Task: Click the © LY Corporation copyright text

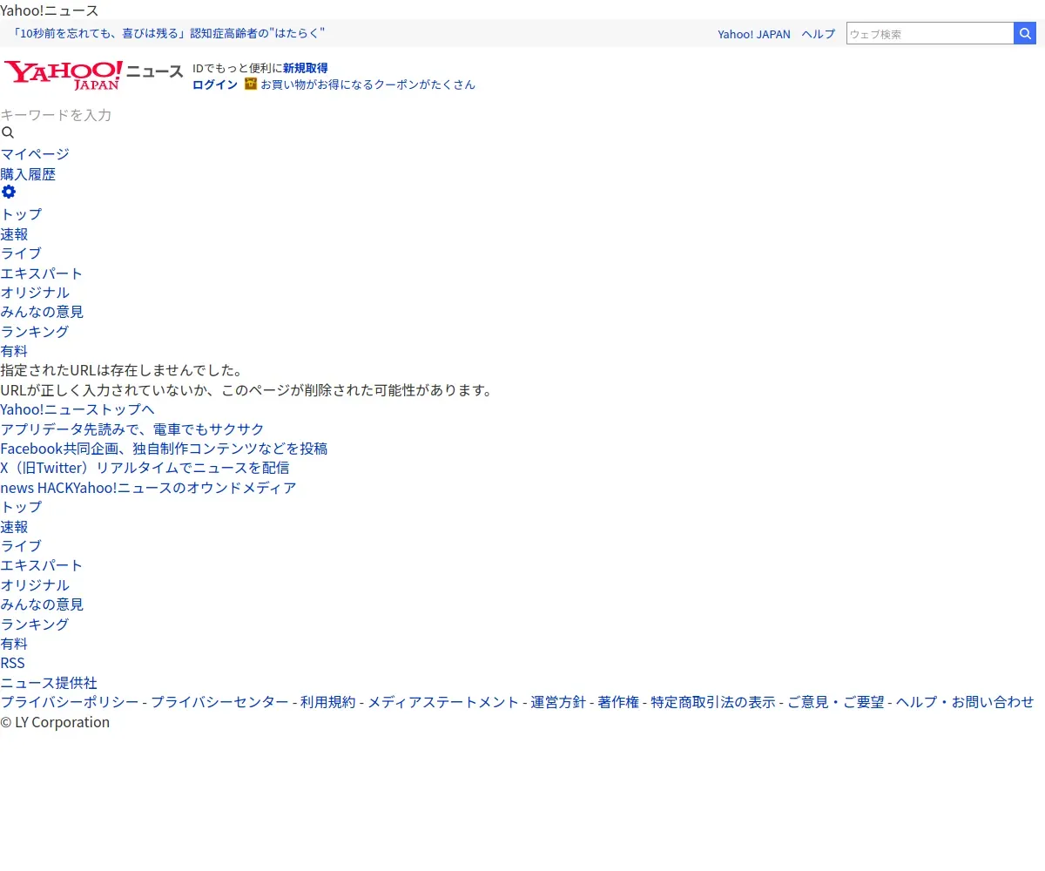Action: [55, 722]
